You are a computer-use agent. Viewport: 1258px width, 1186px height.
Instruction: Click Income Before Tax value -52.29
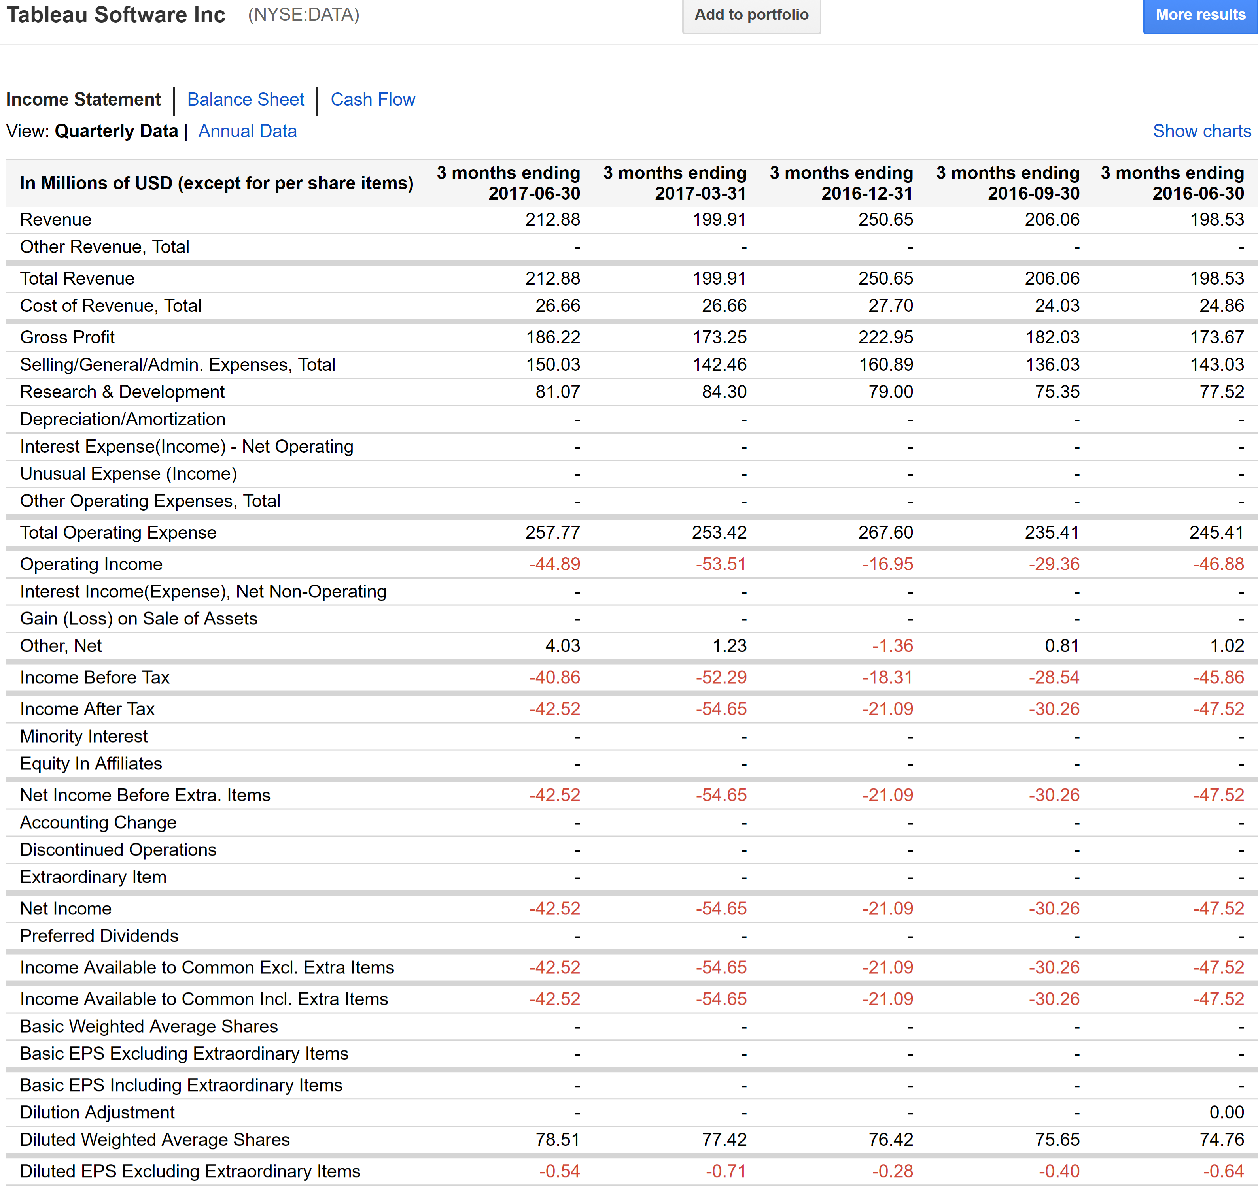tap(721, 678)
